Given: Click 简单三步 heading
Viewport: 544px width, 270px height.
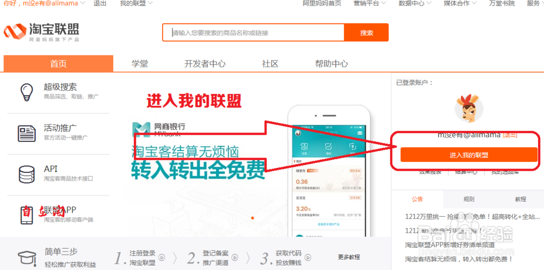Looking at the screenshot, I should [61, 252].
